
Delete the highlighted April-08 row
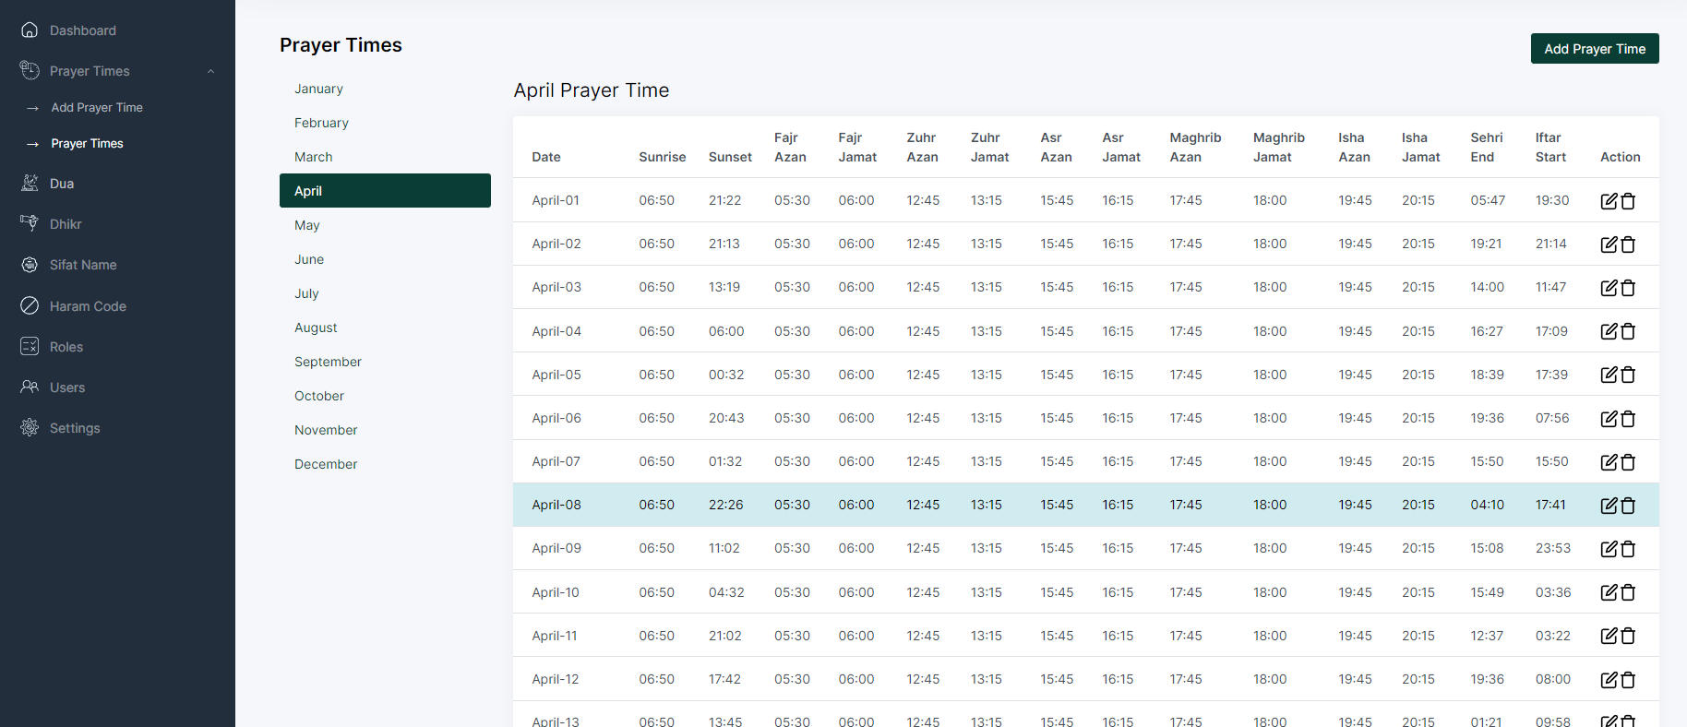pyautogui.click(x=1628, y=506)
